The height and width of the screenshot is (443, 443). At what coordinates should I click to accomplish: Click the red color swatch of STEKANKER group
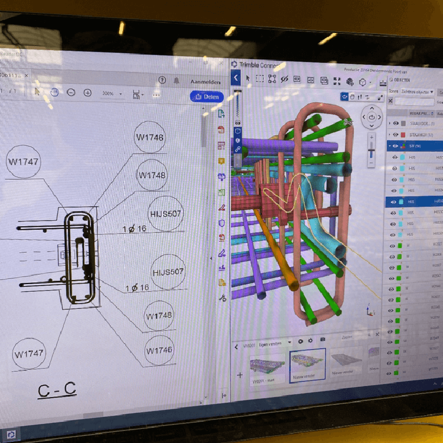tap(403, 135)
